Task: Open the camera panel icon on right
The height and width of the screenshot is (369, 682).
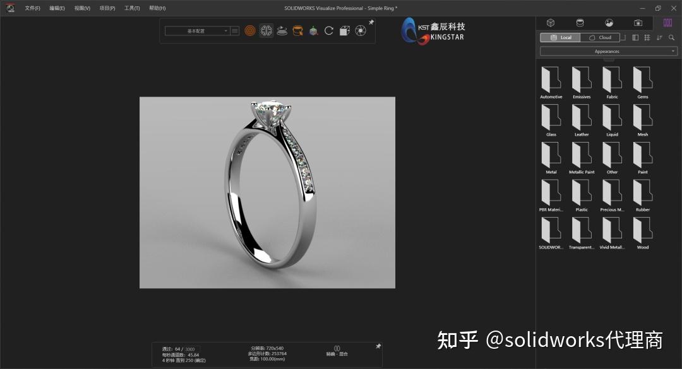Action: (638, 23)
